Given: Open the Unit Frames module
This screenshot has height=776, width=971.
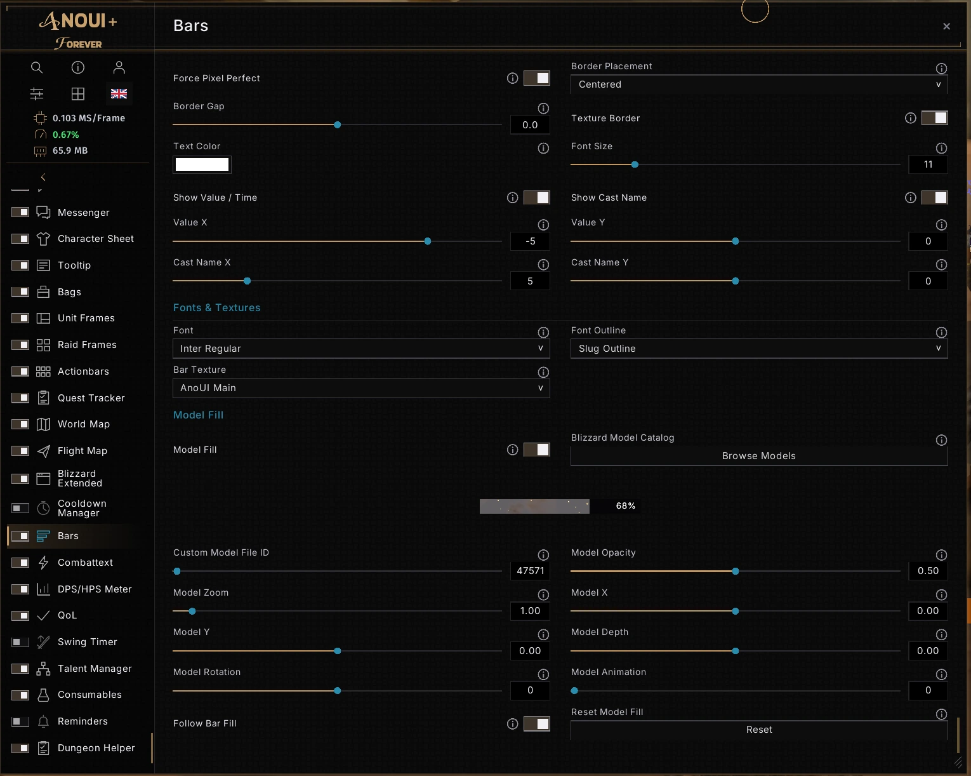Looking at the screenshot, I should click(86, 318).
